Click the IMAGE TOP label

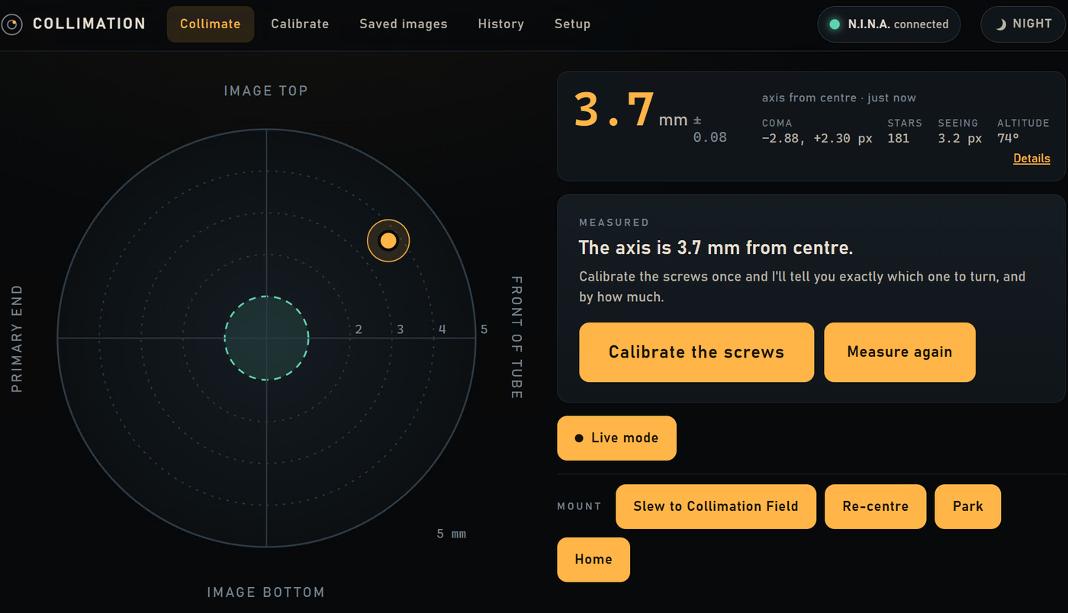click(265, 91)
